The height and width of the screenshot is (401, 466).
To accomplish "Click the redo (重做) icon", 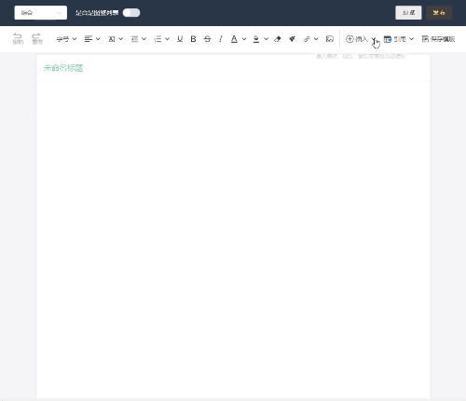I will (37, 38).
